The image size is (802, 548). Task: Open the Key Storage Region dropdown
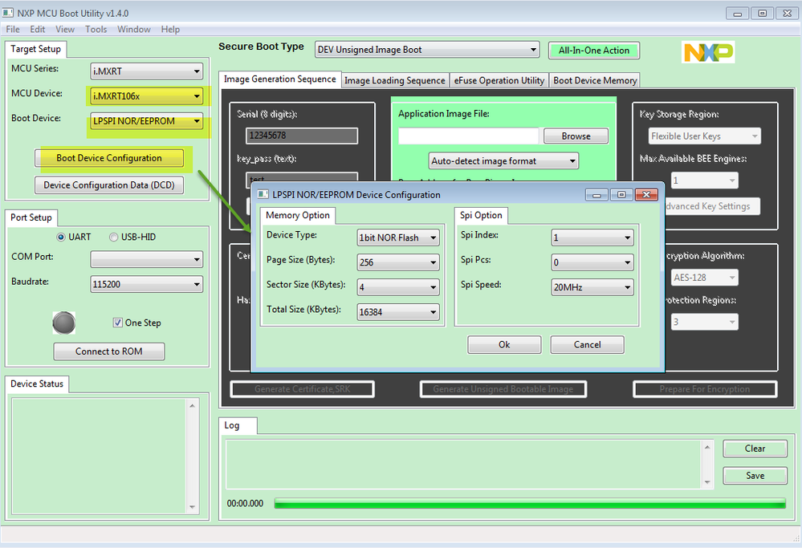704,136
